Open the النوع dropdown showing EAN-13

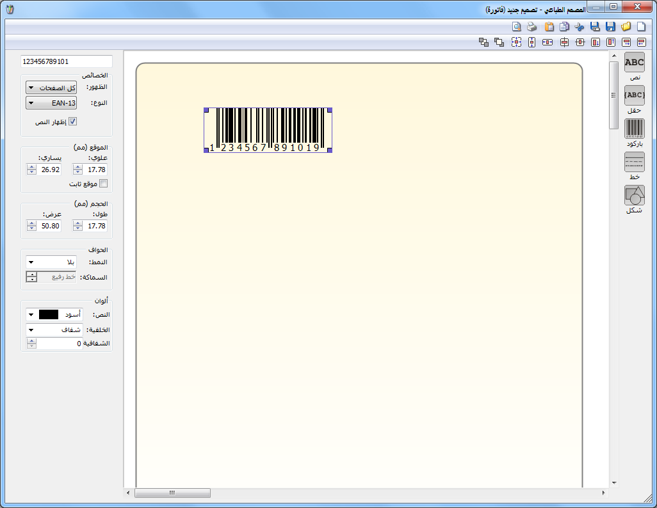coord(51,102)
